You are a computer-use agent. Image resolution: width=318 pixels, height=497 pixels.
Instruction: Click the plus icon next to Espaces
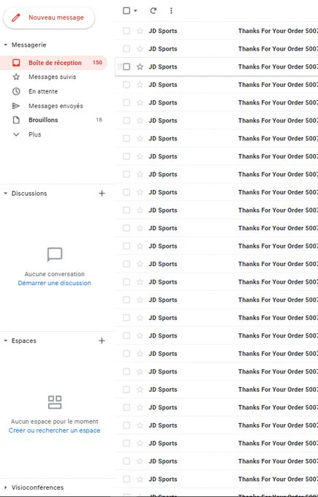click(x=102, y=341)
